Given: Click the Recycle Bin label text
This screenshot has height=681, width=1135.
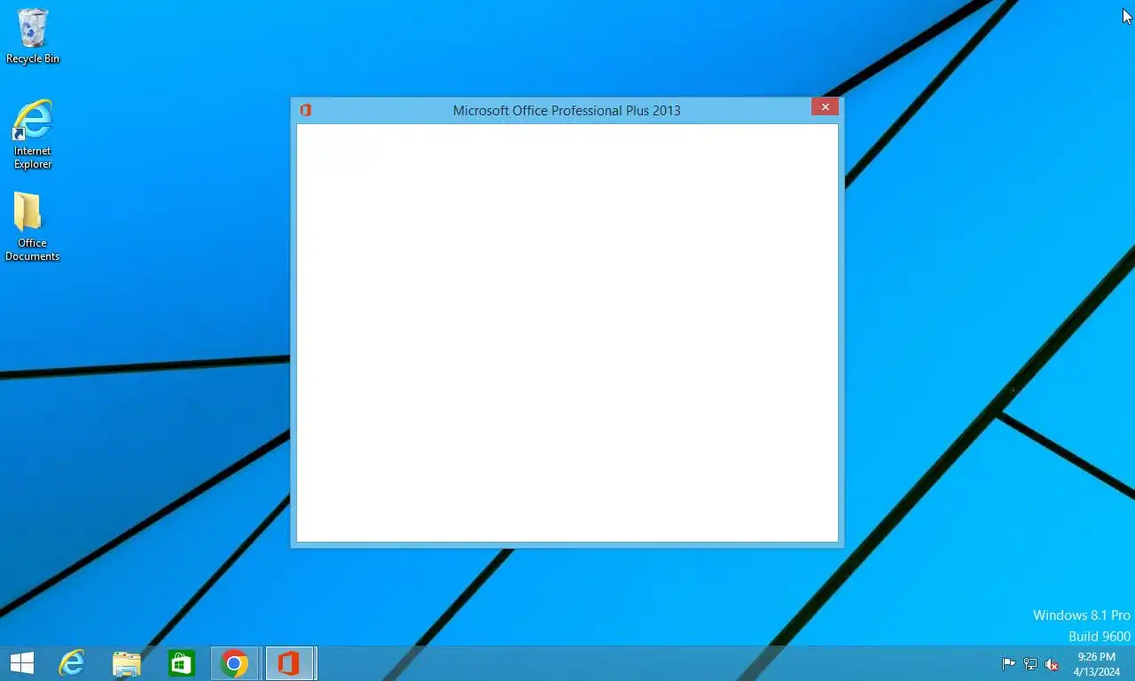Looking at the screenshot, I should [33, 59].
